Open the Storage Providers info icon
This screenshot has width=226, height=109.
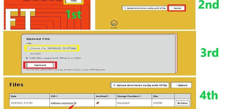pyautogui.click(x=140, y=96)
